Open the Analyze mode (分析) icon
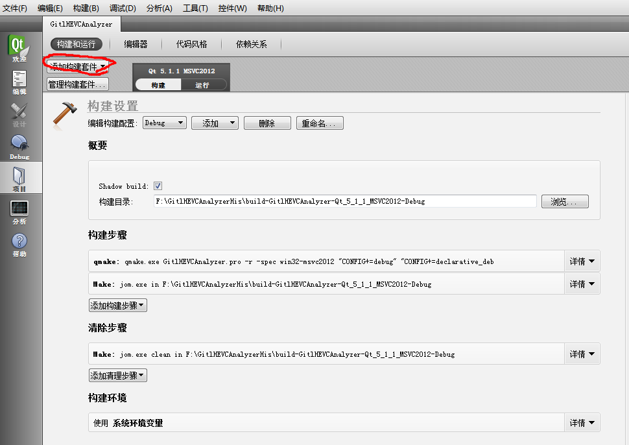The height and width of the screenshot is (445, 629). (x=19, y=212)
